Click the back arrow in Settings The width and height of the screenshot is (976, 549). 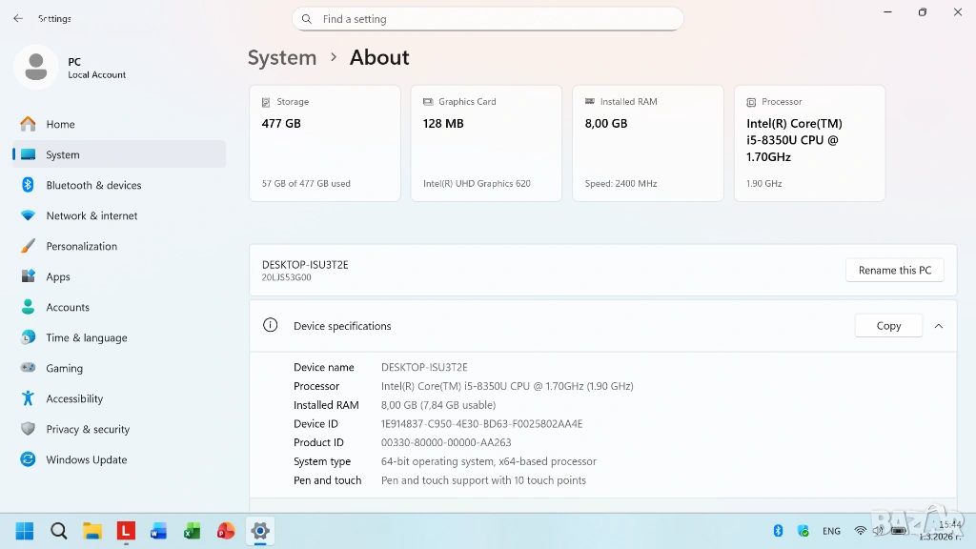18,18
